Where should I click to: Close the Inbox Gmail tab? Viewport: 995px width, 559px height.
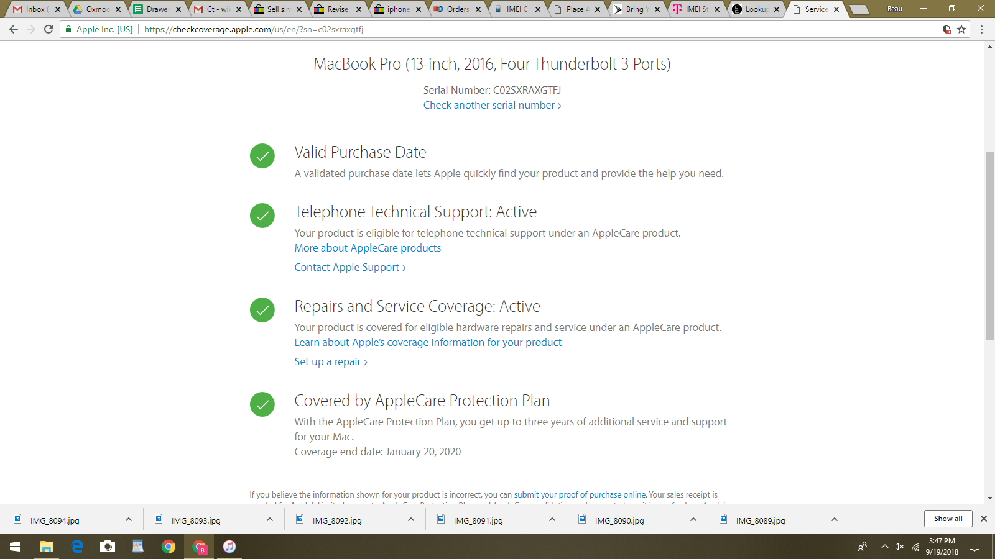click(x=58, y=9)
